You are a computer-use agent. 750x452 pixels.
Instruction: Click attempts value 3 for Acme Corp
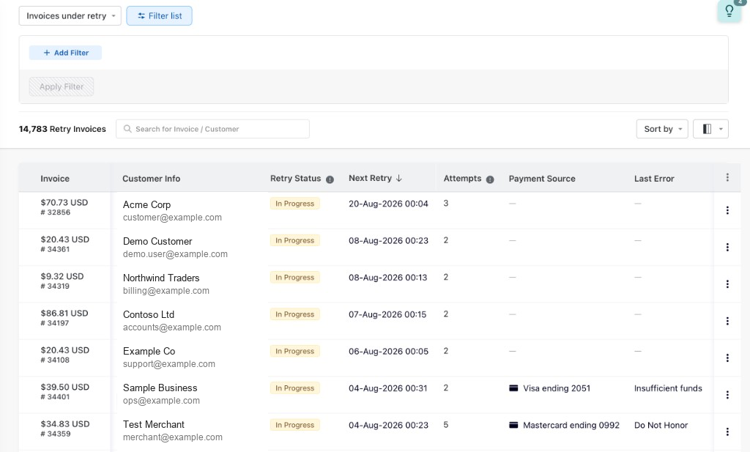[x=446, y=203]
